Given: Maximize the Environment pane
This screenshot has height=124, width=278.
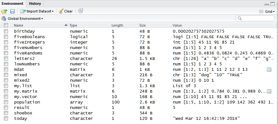Looking at the screenshot, I should 272,4.
